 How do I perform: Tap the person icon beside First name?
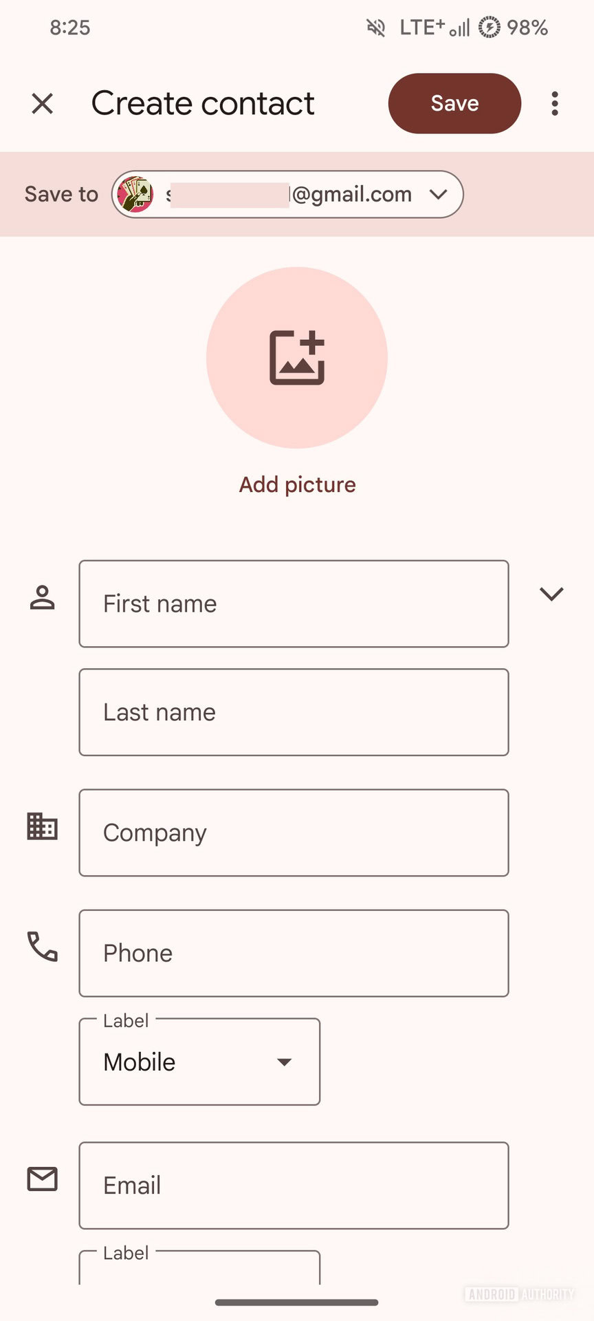coord(42,597)
